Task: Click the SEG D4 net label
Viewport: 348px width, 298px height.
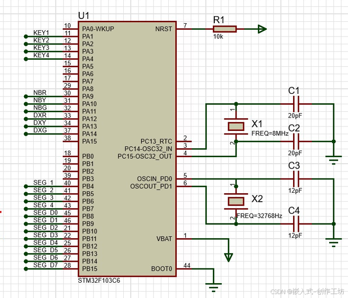Action: coord(46,243)
